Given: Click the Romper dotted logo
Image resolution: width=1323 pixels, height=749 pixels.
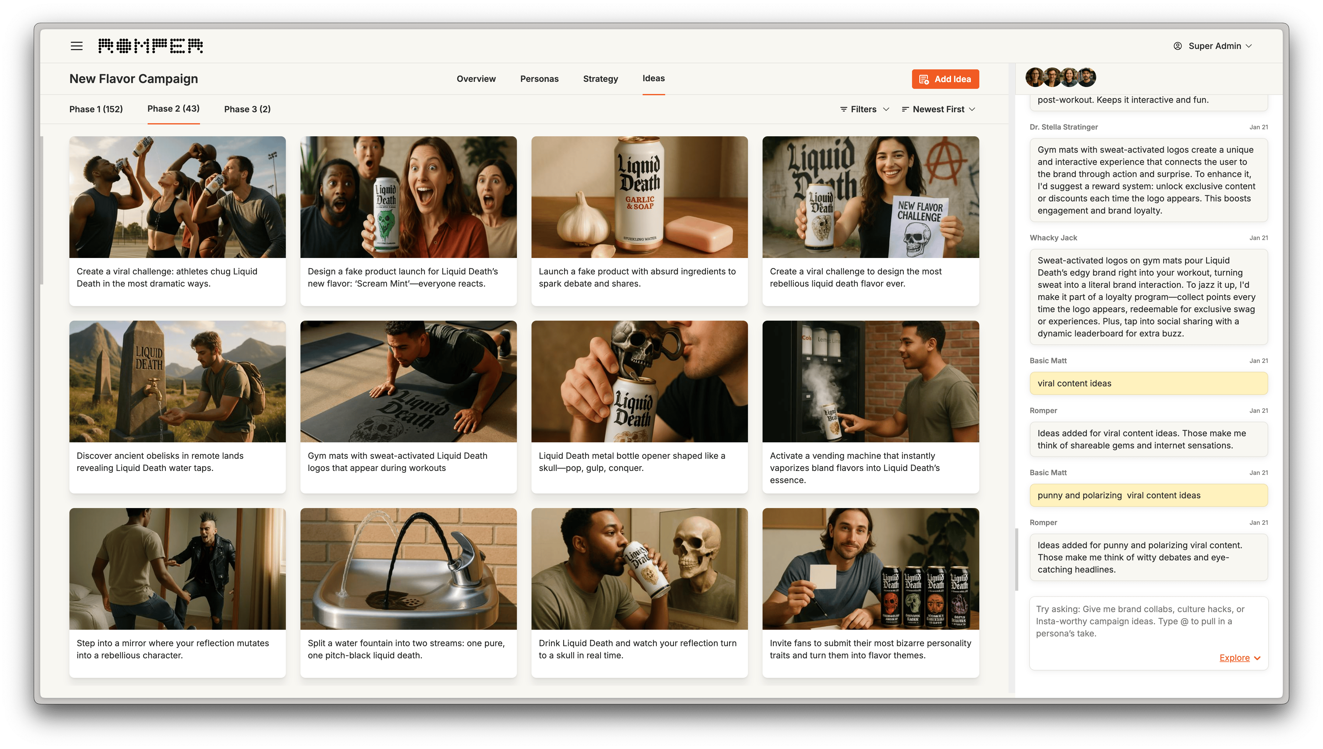Looking at the screenshot, I should click(151, 46).
